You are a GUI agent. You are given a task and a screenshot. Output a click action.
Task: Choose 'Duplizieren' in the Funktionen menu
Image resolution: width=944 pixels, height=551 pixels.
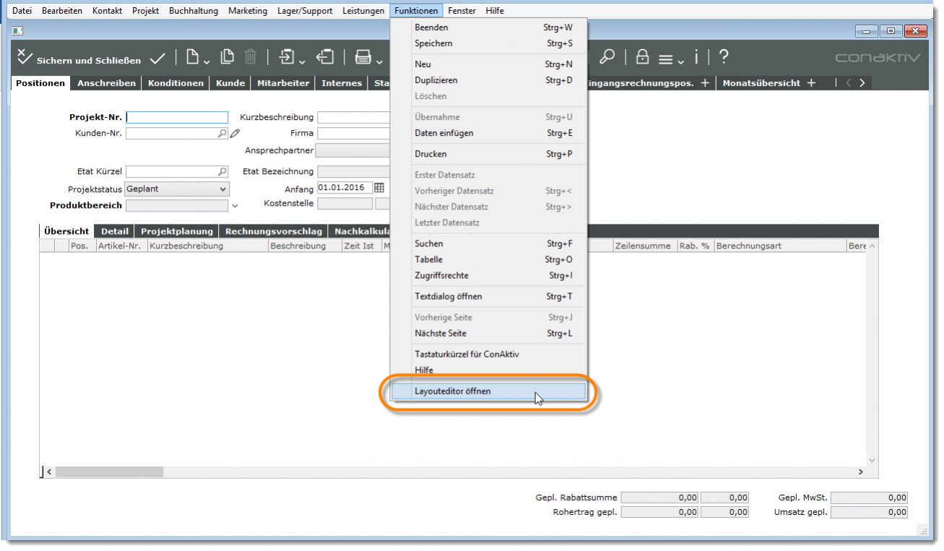436,80
